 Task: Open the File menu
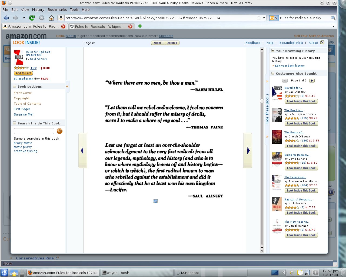click(5, 9)
